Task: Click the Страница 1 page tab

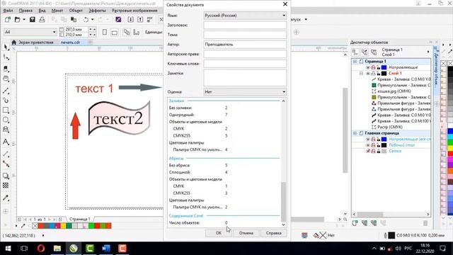Action: (x=80, y=219)
